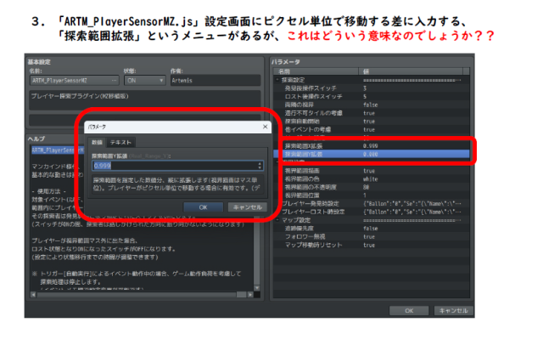Click the right arrow of the help horizontal scrollbar
This screenshot has width=543, height=345.
pyautogui.click(x=250, y=295)
